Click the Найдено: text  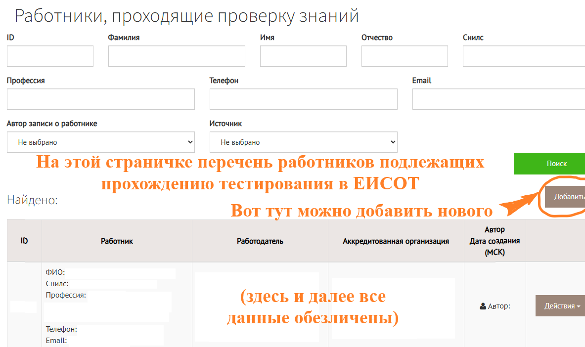tap(33, 200)
